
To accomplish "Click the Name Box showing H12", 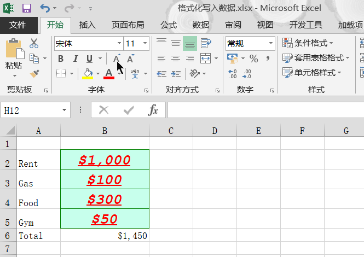I will (35, 110).
